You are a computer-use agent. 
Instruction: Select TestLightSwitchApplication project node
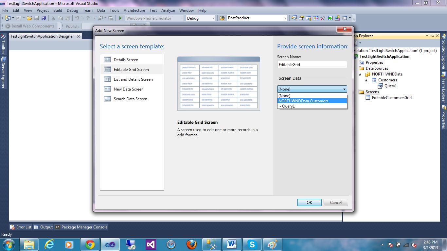pyautogui.click(x=384, y=57)
